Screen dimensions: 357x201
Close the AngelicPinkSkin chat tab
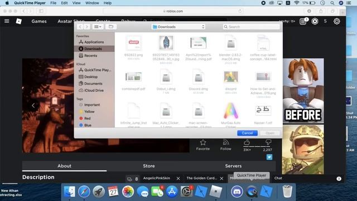coord(178,179)
